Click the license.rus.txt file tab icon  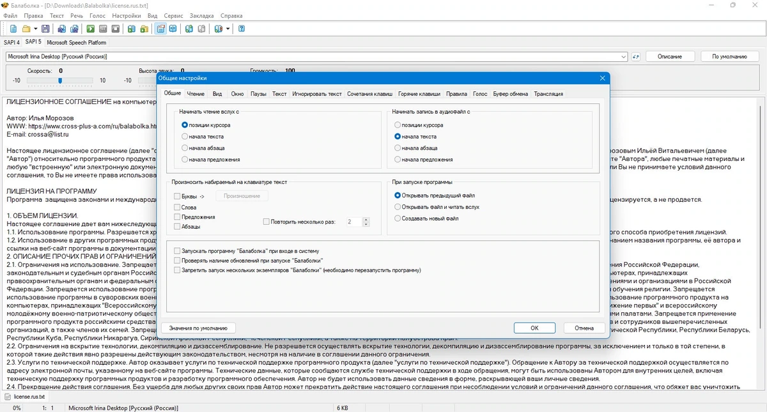8,397
